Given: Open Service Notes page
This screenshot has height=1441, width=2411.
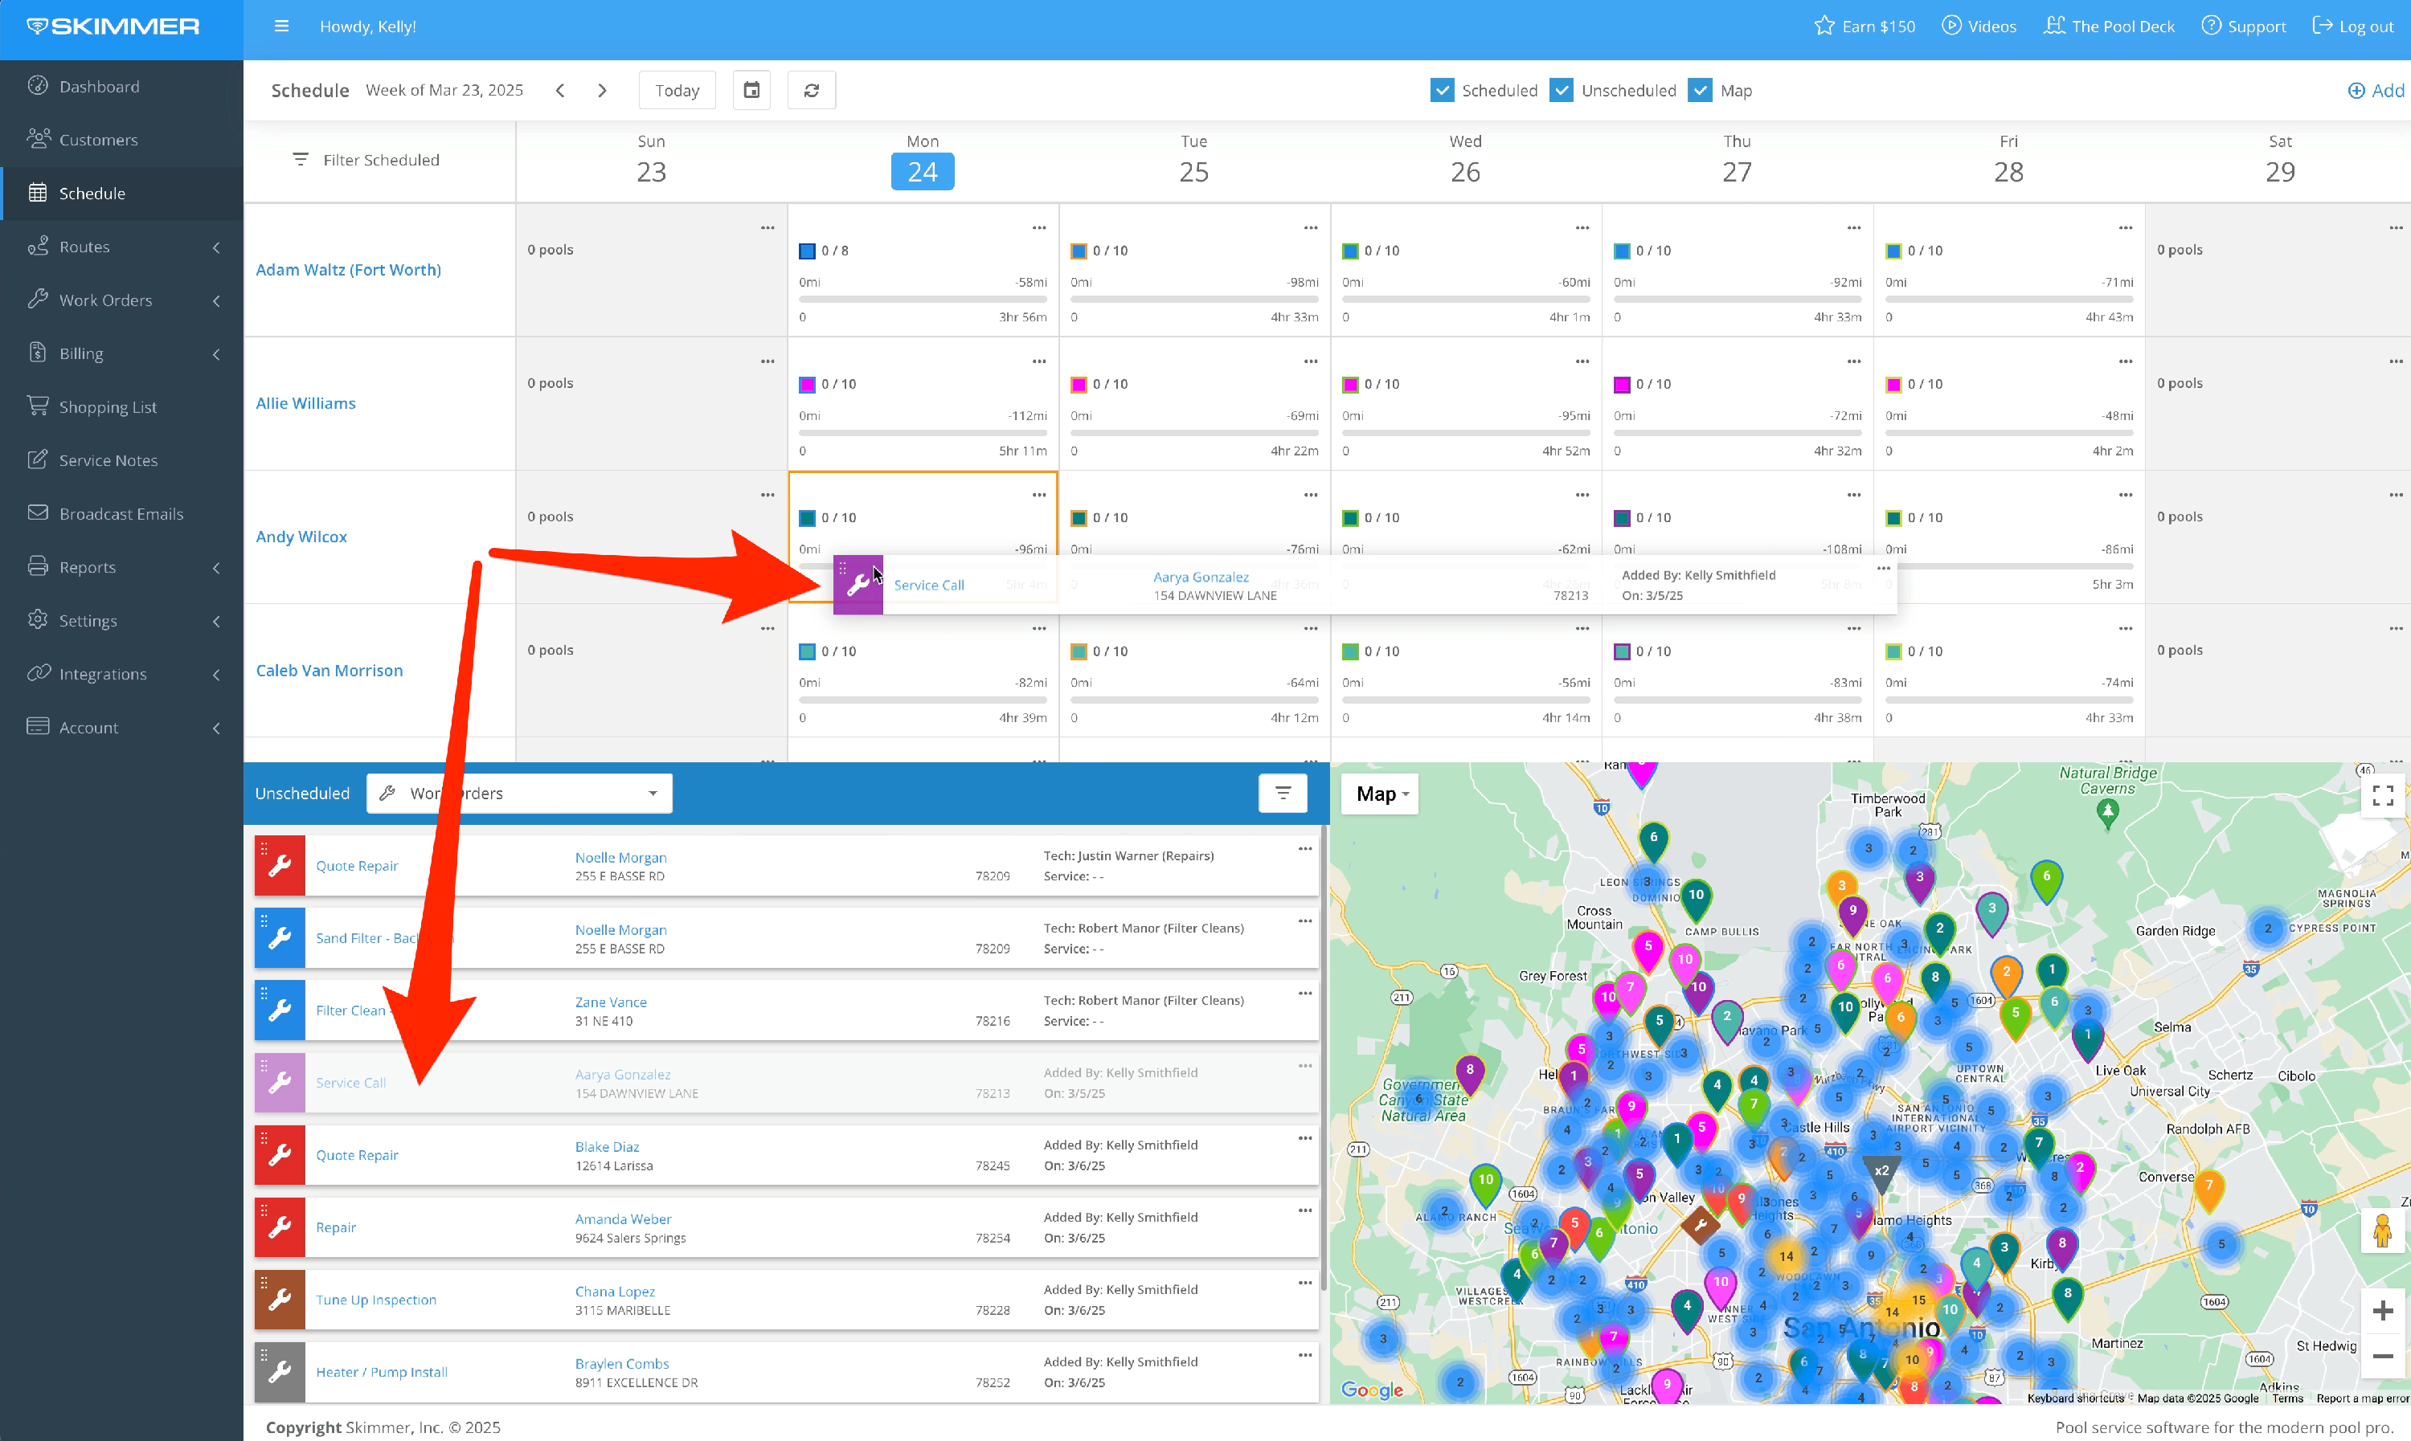Looking at the screenshot, I should [x=108, y=460].
